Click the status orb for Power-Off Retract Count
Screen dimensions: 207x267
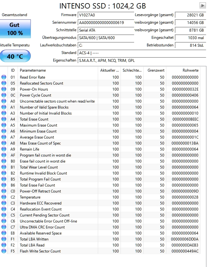click(x=4, y=191)
